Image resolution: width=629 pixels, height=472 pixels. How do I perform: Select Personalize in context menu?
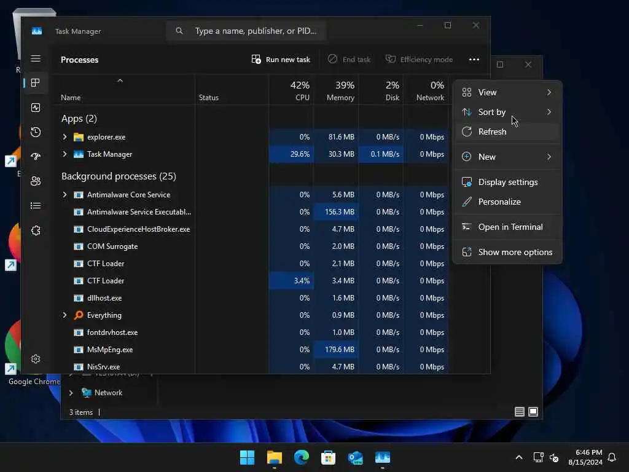click(507, 202)
